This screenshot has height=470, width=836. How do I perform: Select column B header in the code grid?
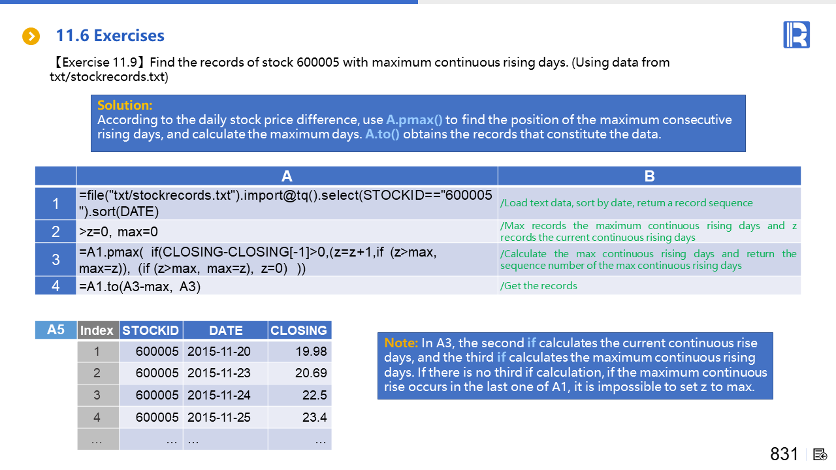pyautogui.click(x=649, y=176)
